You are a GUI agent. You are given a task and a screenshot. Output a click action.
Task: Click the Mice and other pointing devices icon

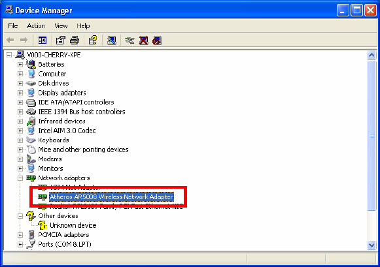click(31, 149)
